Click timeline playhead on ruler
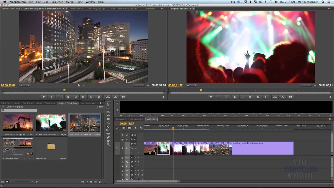Image resolution: width=334 pixels, height=188 pixels. [x=173, y=128]
